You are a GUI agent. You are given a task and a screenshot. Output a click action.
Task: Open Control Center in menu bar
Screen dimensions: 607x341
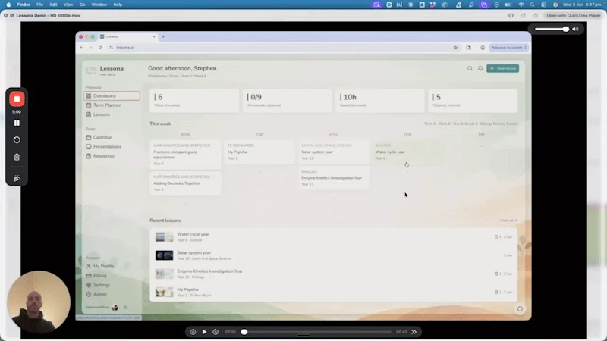(543, 5)
